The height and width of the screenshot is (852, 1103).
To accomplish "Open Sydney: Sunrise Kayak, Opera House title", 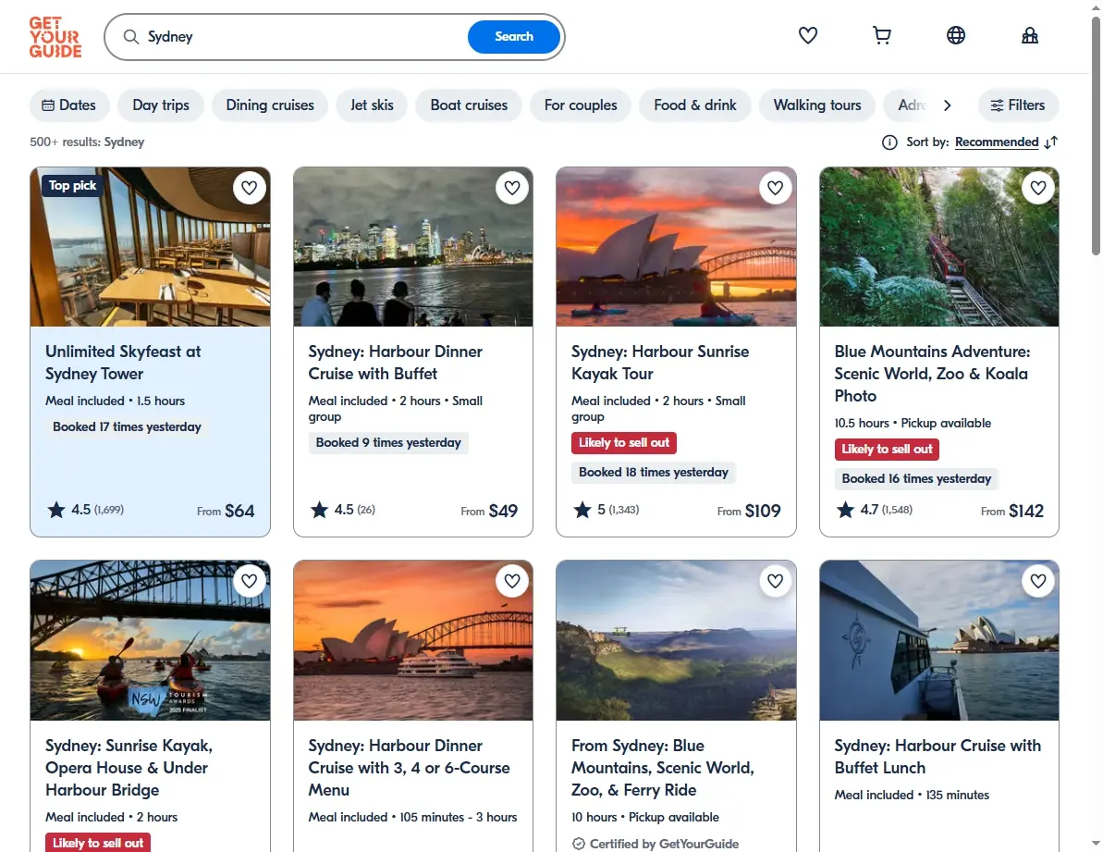I will coord(129,768).
